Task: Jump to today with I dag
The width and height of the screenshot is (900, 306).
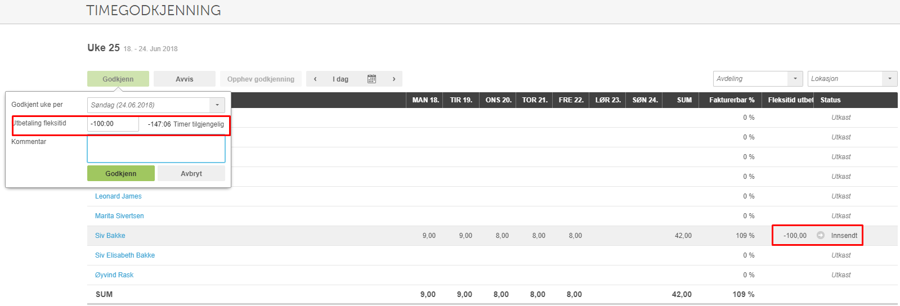Action: (x=341, y=79)
